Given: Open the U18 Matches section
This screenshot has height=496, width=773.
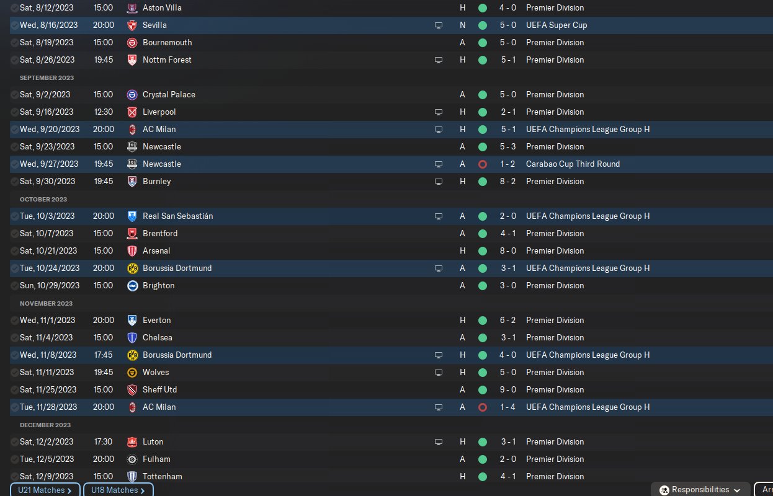Looking at the screenshot, I should (118, 490).
